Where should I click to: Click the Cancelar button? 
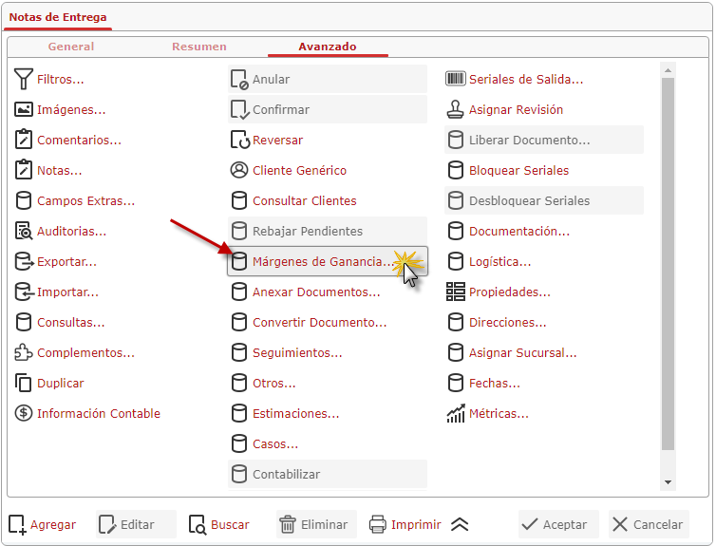[x=649, y=524]
